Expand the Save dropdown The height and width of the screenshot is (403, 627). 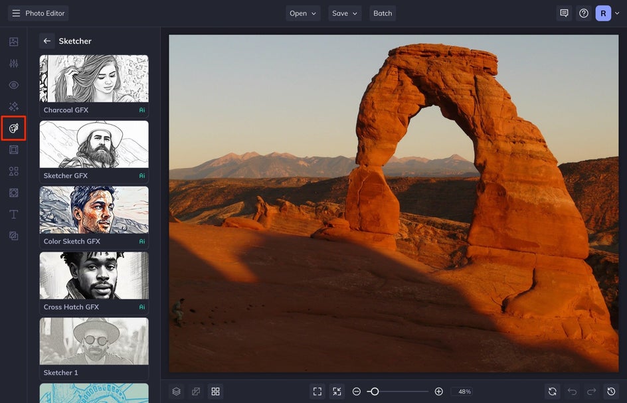pyautogui.click(x=345, y=13)
